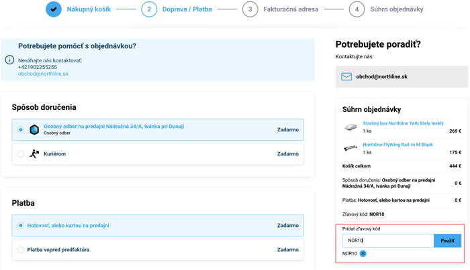Click step 2 circle Doprava / Platba
This screenshot has height=270, width=470.
point(149,9)
